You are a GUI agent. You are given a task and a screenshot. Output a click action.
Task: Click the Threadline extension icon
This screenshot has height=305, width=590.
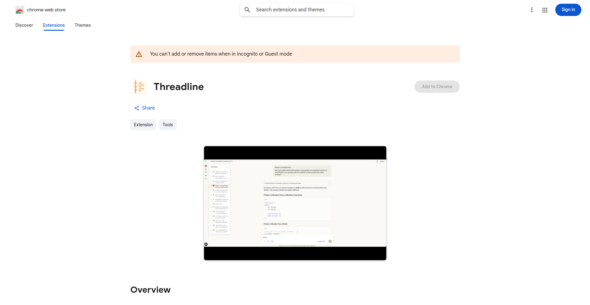[140, 86]
